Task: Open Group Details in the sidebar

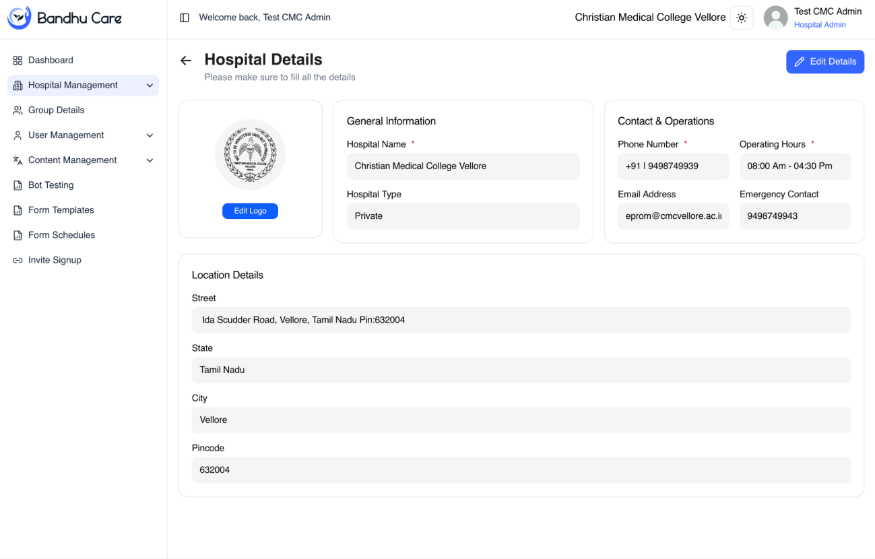Action: [x=83, y=110]
